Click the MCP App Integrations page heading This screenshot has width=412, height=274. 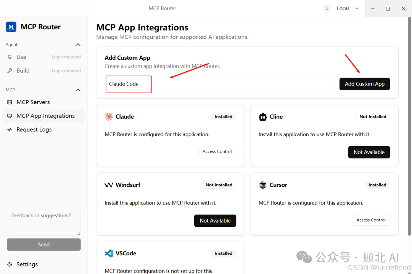142,27
